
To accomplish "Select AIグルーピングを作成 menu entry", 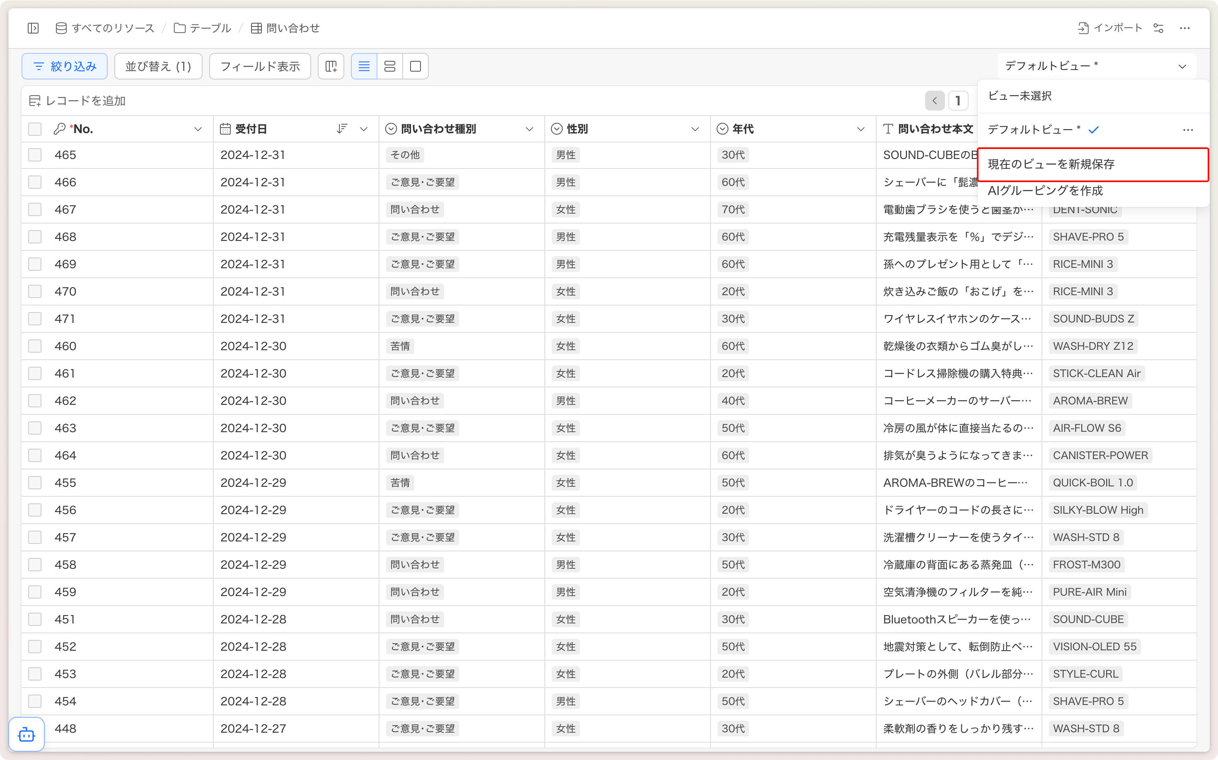I will coord(1045,191).
